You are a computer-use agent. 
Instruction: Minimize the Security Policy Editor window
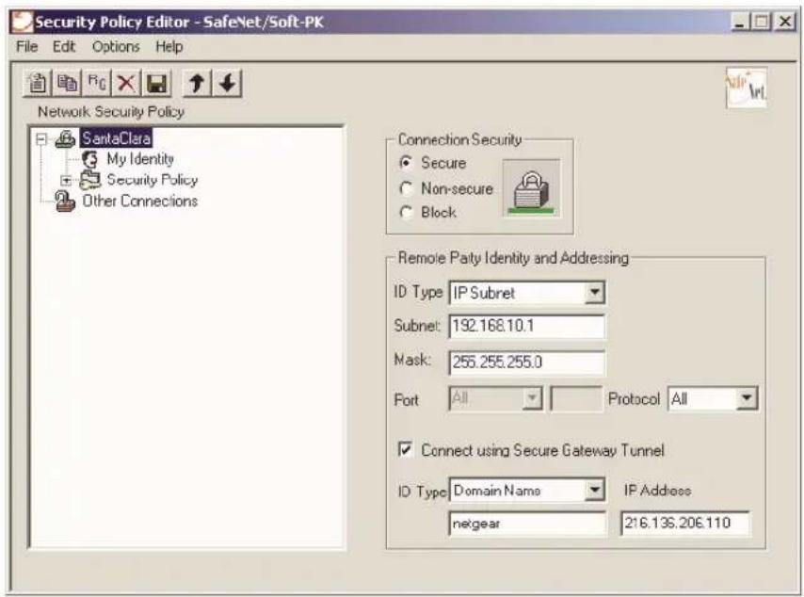[x=739, y=22]
